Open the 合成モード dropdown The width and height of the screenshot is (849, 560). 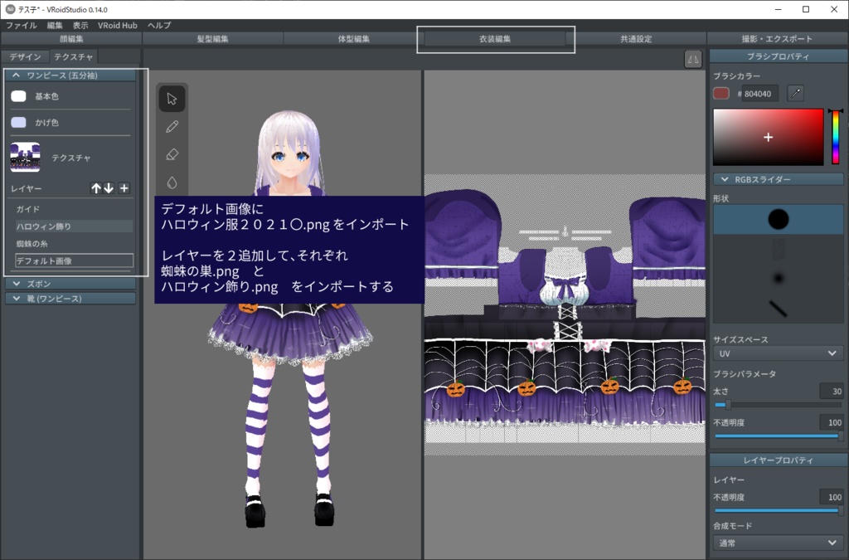pos(778,543)
